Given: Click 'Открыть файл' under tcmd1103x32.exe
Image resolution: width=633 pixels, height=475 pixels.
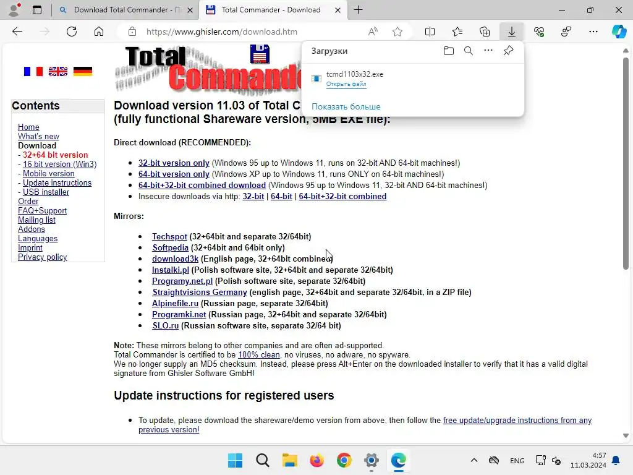Looking at the screenshot, I should (x=346, y=84).
